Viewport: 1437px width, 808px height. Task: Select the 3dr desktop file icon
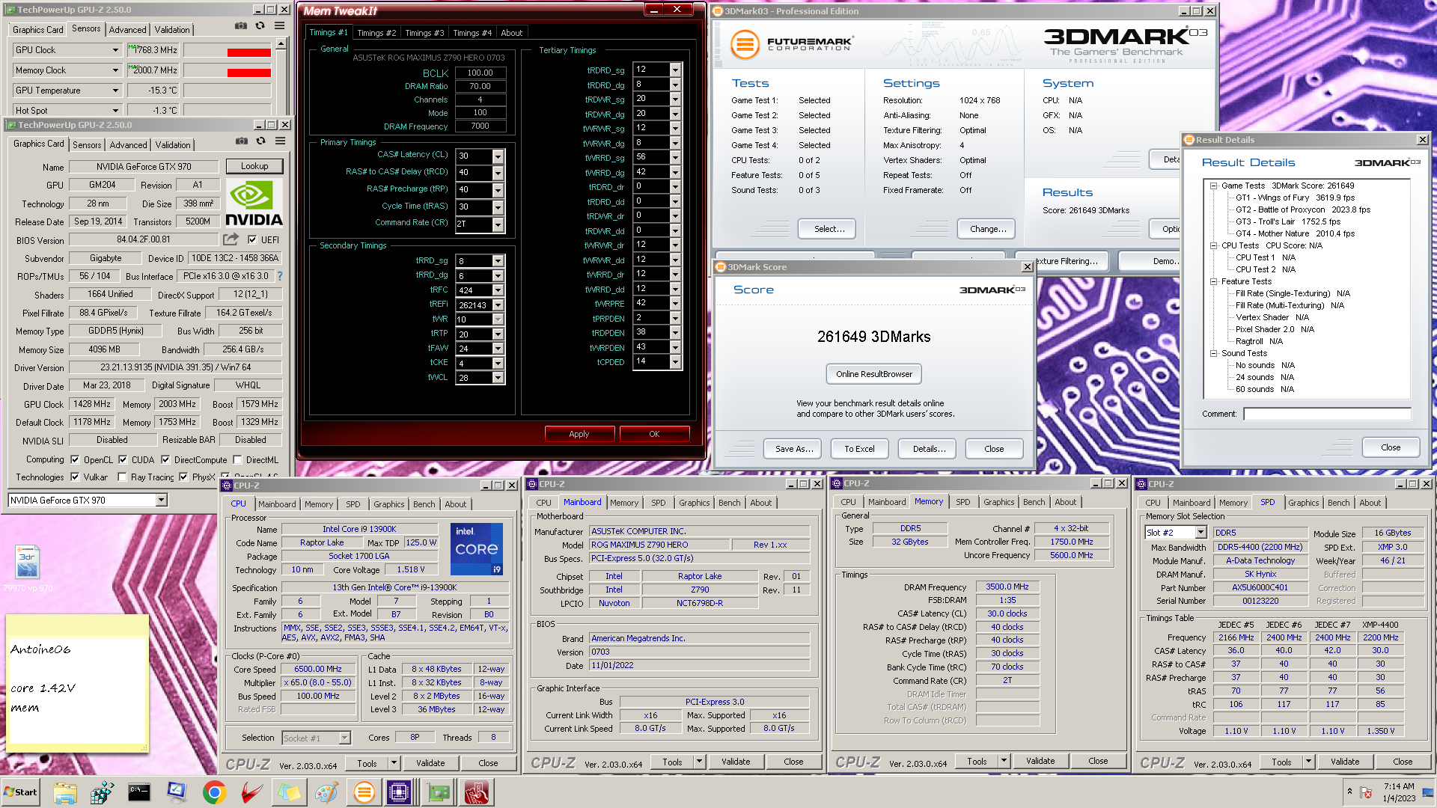tap(28, 561)
